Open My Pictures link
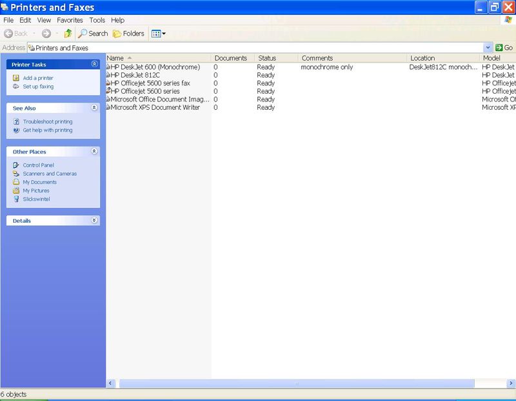Screen dimensions: 516x401 click(36, 190)
